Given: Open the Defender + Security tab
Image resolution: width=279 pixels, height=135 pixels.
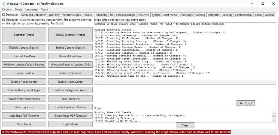Looking at the screenshot, I should pyautogui.click(x=220, y=15).
